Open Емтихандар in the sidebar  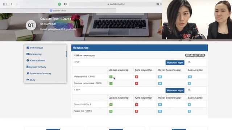tap(35, 48)
